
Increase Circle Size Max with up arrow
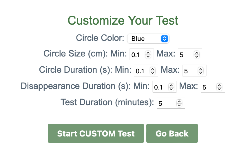(x=197, y=53)
